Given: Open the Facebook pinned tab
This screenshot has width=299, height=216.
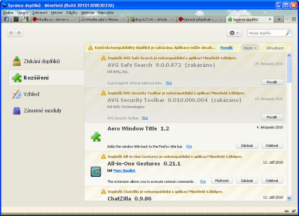Looking at the screenshot, I should point(7,19).
